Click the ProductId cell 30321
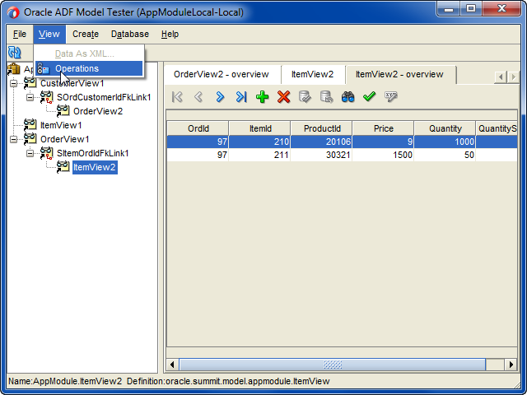 point(322,155)
